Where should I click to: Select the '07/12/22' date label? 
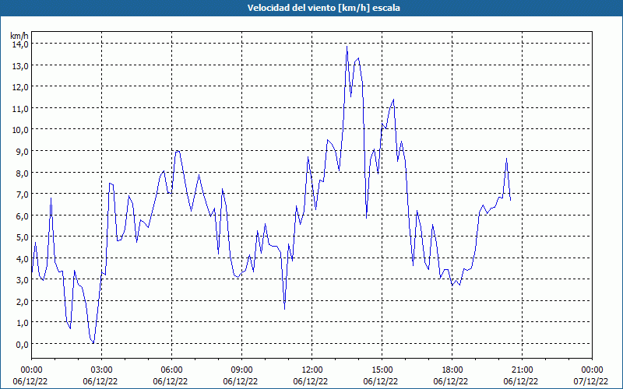click(x=591, y=381)
